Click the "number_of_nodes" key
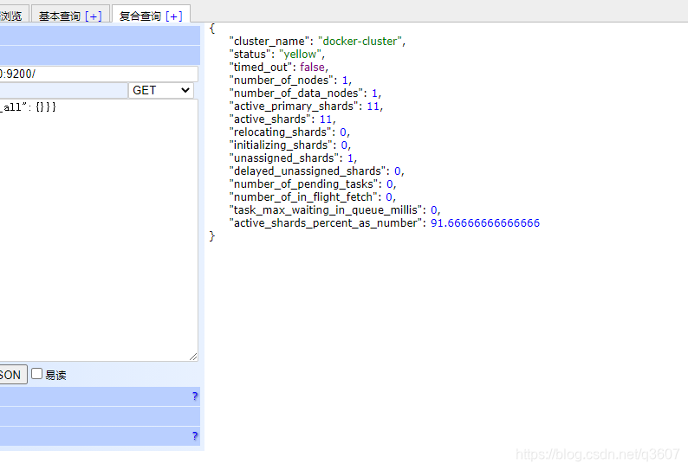 coord(282,80)
